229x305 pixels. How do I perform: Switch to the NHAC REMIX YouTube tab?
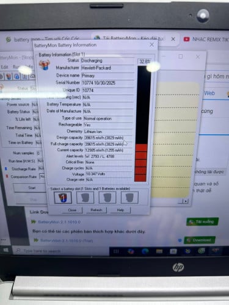(x=206, y=39)
